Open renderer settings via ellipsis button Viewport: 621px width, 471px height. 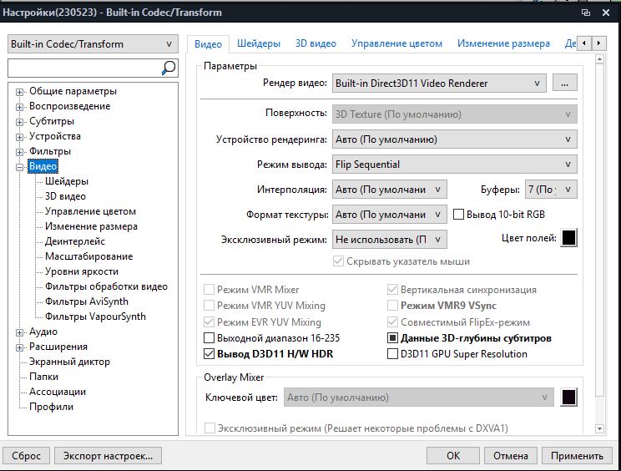(565, 84)
